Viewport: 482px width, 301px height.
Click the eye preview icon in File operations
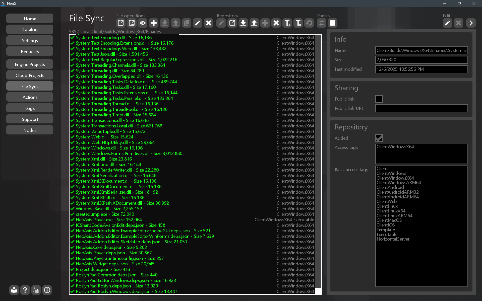pyautogui.click(x=143, y=23)
